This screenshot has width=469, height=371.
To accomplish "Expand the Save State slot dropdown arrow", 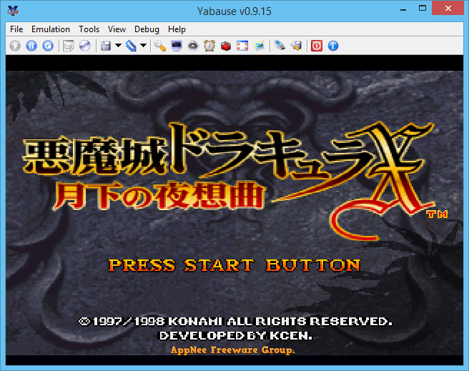I will [118, 46].
